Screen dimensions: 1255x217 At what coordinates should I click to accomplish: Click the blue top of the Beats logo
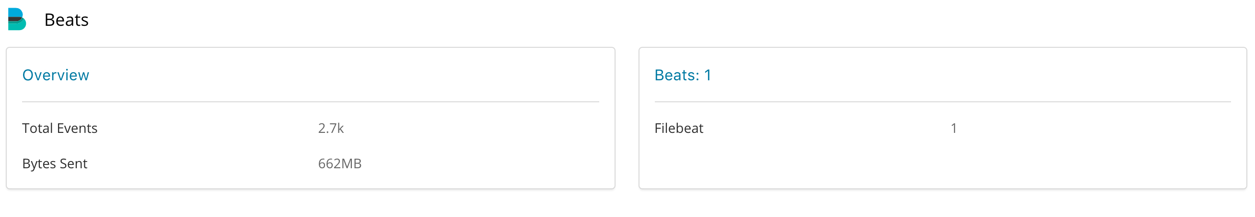coord(15,12)
